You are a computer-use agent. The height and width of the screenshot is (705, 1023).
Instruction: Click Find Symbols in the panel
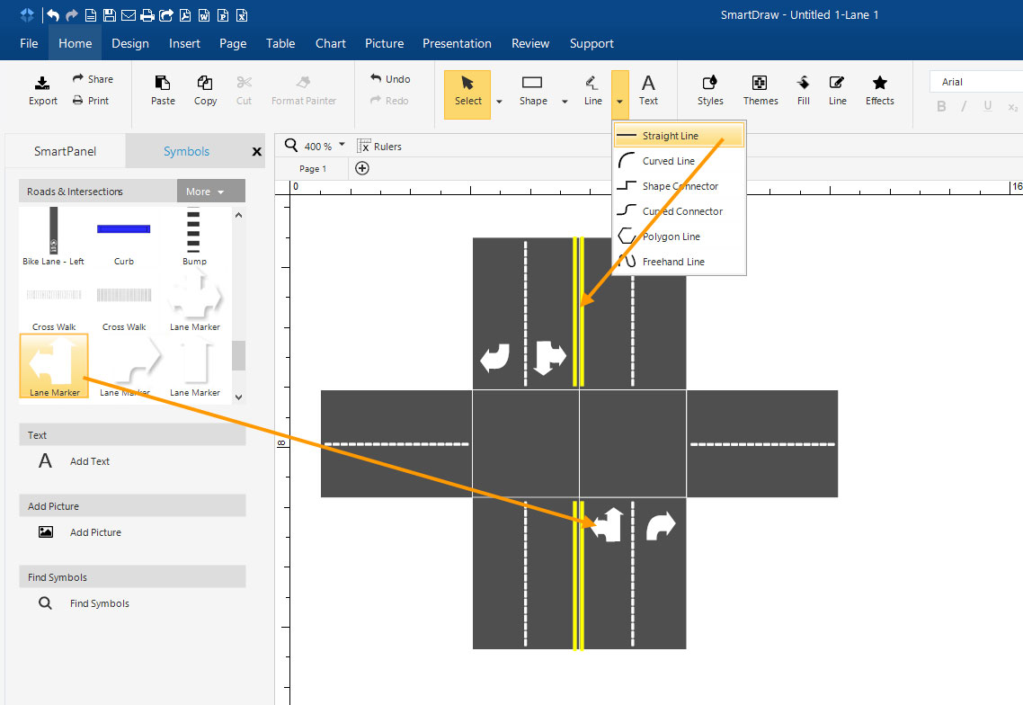(x=99, y=603)
